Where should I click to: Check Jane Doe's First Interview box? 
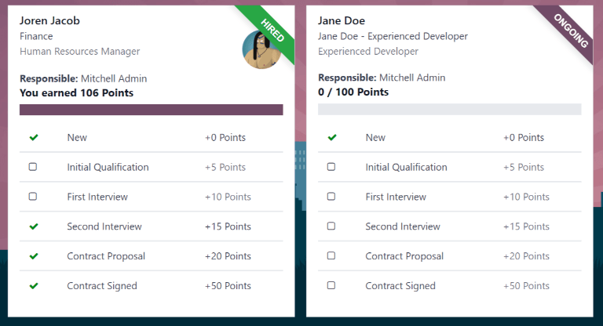pos(331,196)
